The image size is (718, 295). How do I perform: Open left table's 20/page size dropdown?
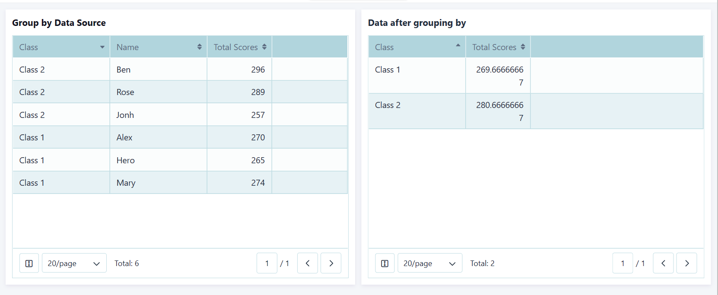pyautogui.click(x=74, y=263)
